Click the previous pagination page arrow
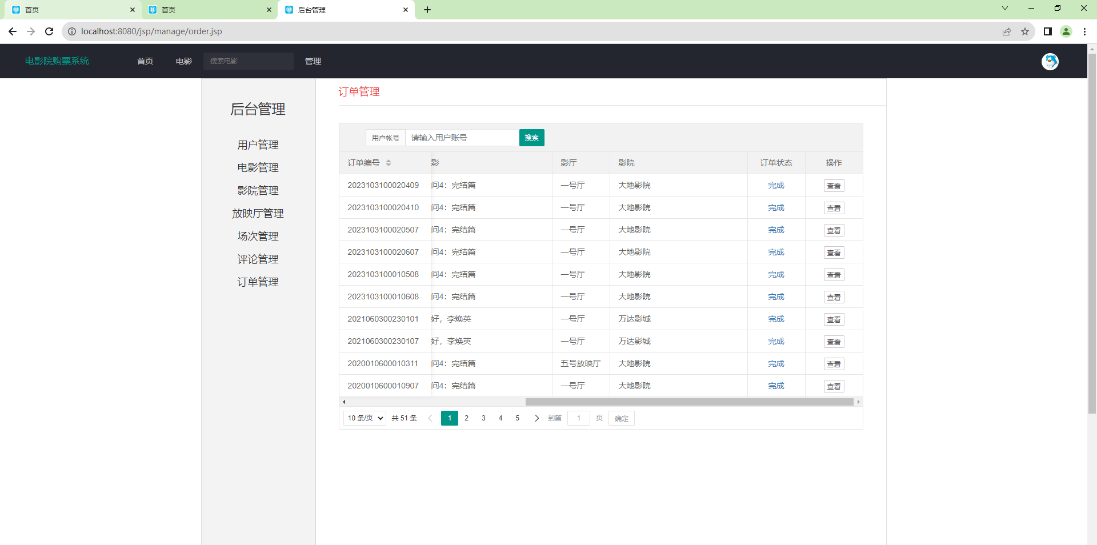The width and height of the screenshot is (1097, 545). [430, 418]
